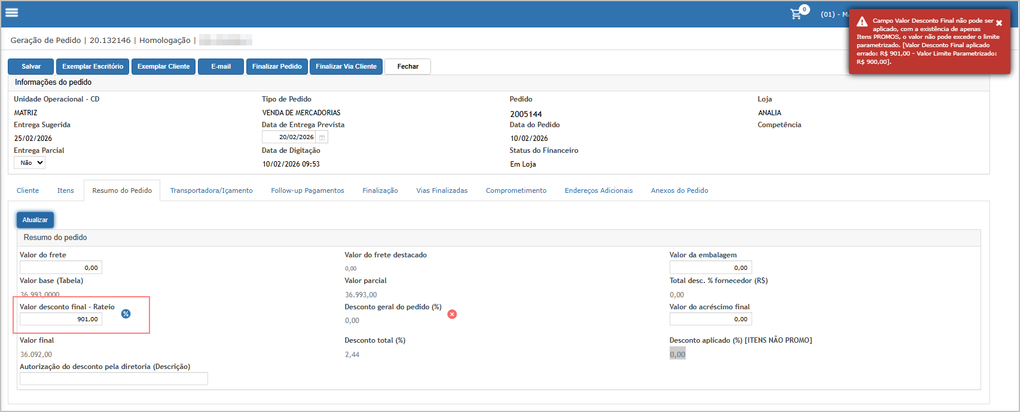Click the Valor desconto final input field
The height and width of the screenshot is (412, 1020).
[61, 319]
